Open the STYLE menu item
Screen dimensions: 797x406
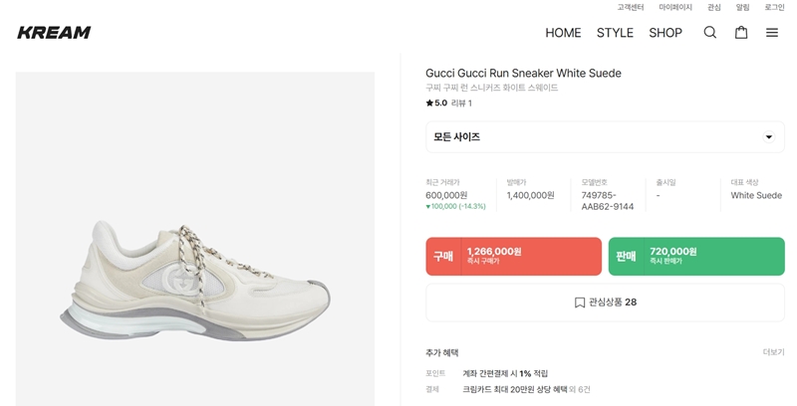click(615, 33)
